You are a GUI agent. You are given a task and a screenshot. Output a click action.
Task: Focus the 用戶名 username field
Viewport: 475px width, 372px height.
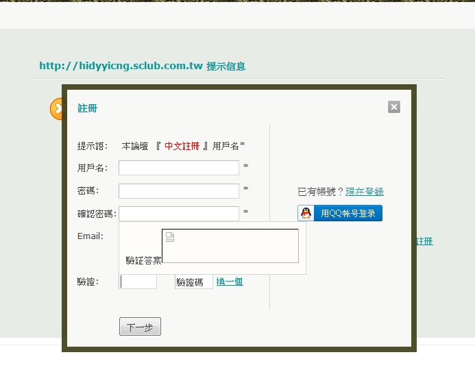click(x=179, y=168)
